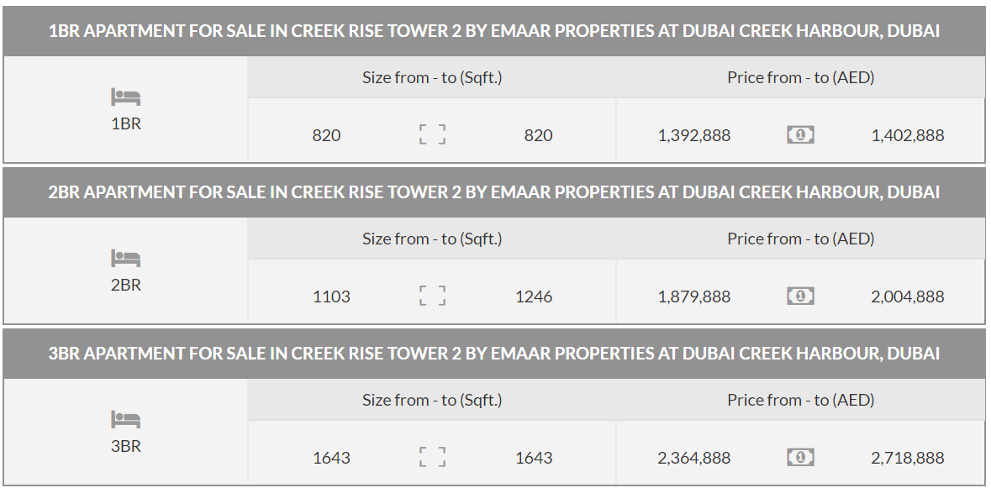Click the 1246 maximum size value

click(534, 296)
